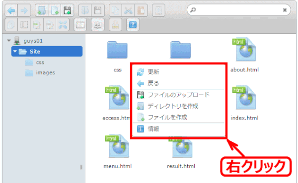The width and height of the screenshot is (298, 183).
Task: Open Help with the question mark icon
Action: click(x=133, y=25)
